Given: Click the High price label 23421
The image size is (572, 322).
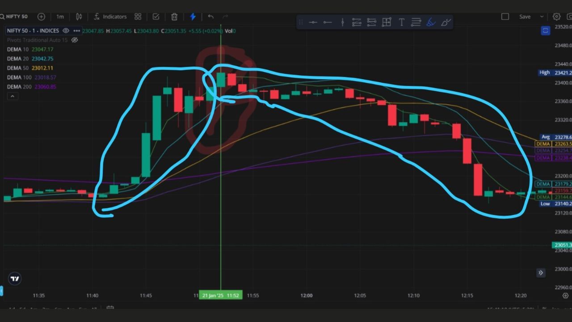Looking at the screenshot, I should click(555, 72).
